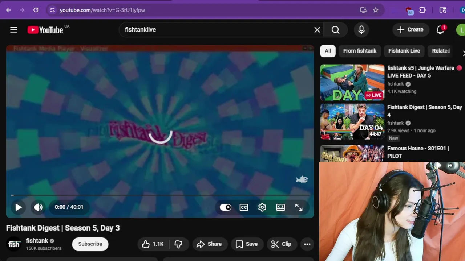Image resolution: width=465 pixels, height=261 pixels.
Task: Like the video (1.1K)
Action: point(153,244)
